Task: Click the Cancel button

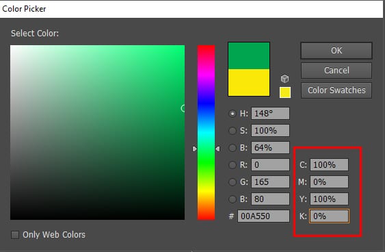Action: 336,71
